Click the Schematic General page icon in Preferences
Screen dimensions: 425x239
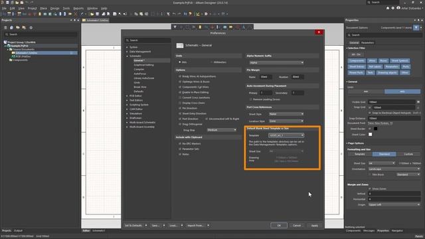tap(180, 46)
